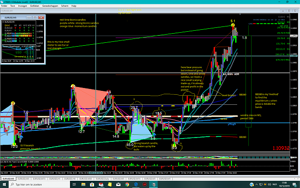Open the blue help icon in system tray

(252, 184)
